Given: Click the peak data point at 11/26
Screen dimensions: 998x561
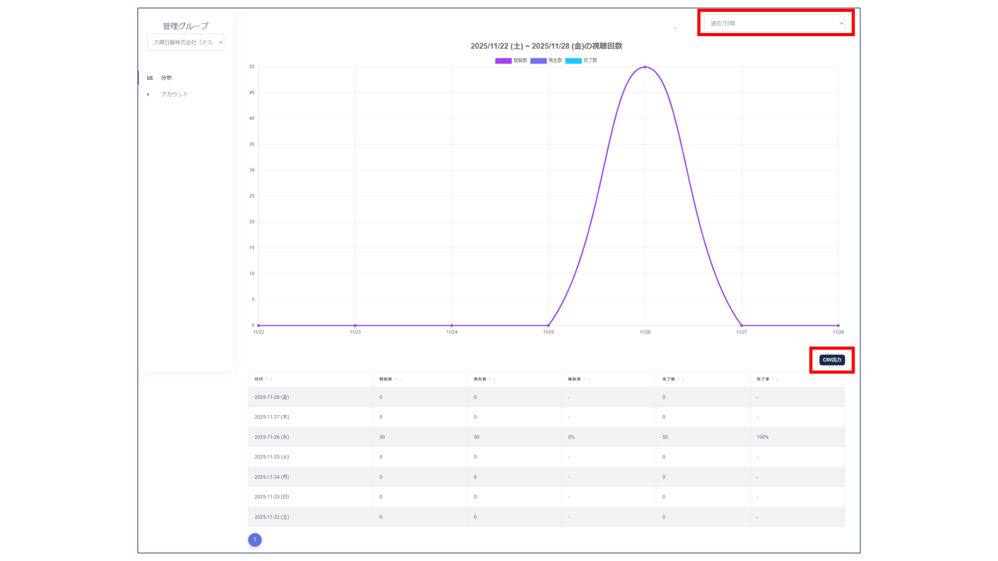Looking at the screenshot, I should (645, 67).
